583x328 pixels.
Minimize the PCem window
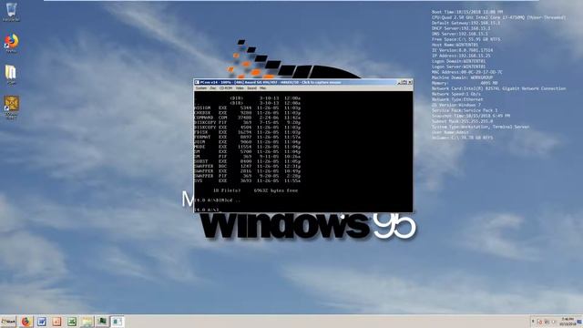(x=400, y=82)
